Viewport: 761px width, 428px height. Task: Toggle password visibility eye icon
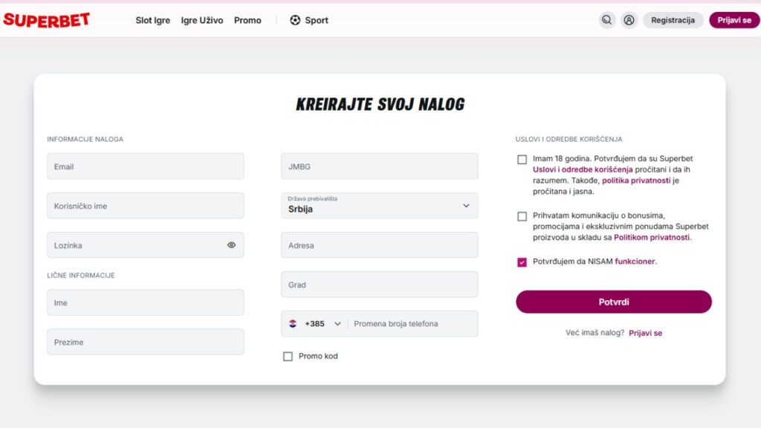(x=232, y=245)
